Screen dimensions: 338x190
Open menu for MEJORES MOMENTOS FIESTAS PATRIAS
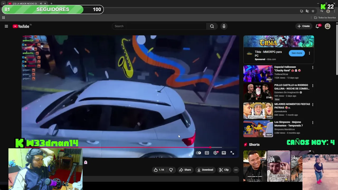(x=313, y=104)
